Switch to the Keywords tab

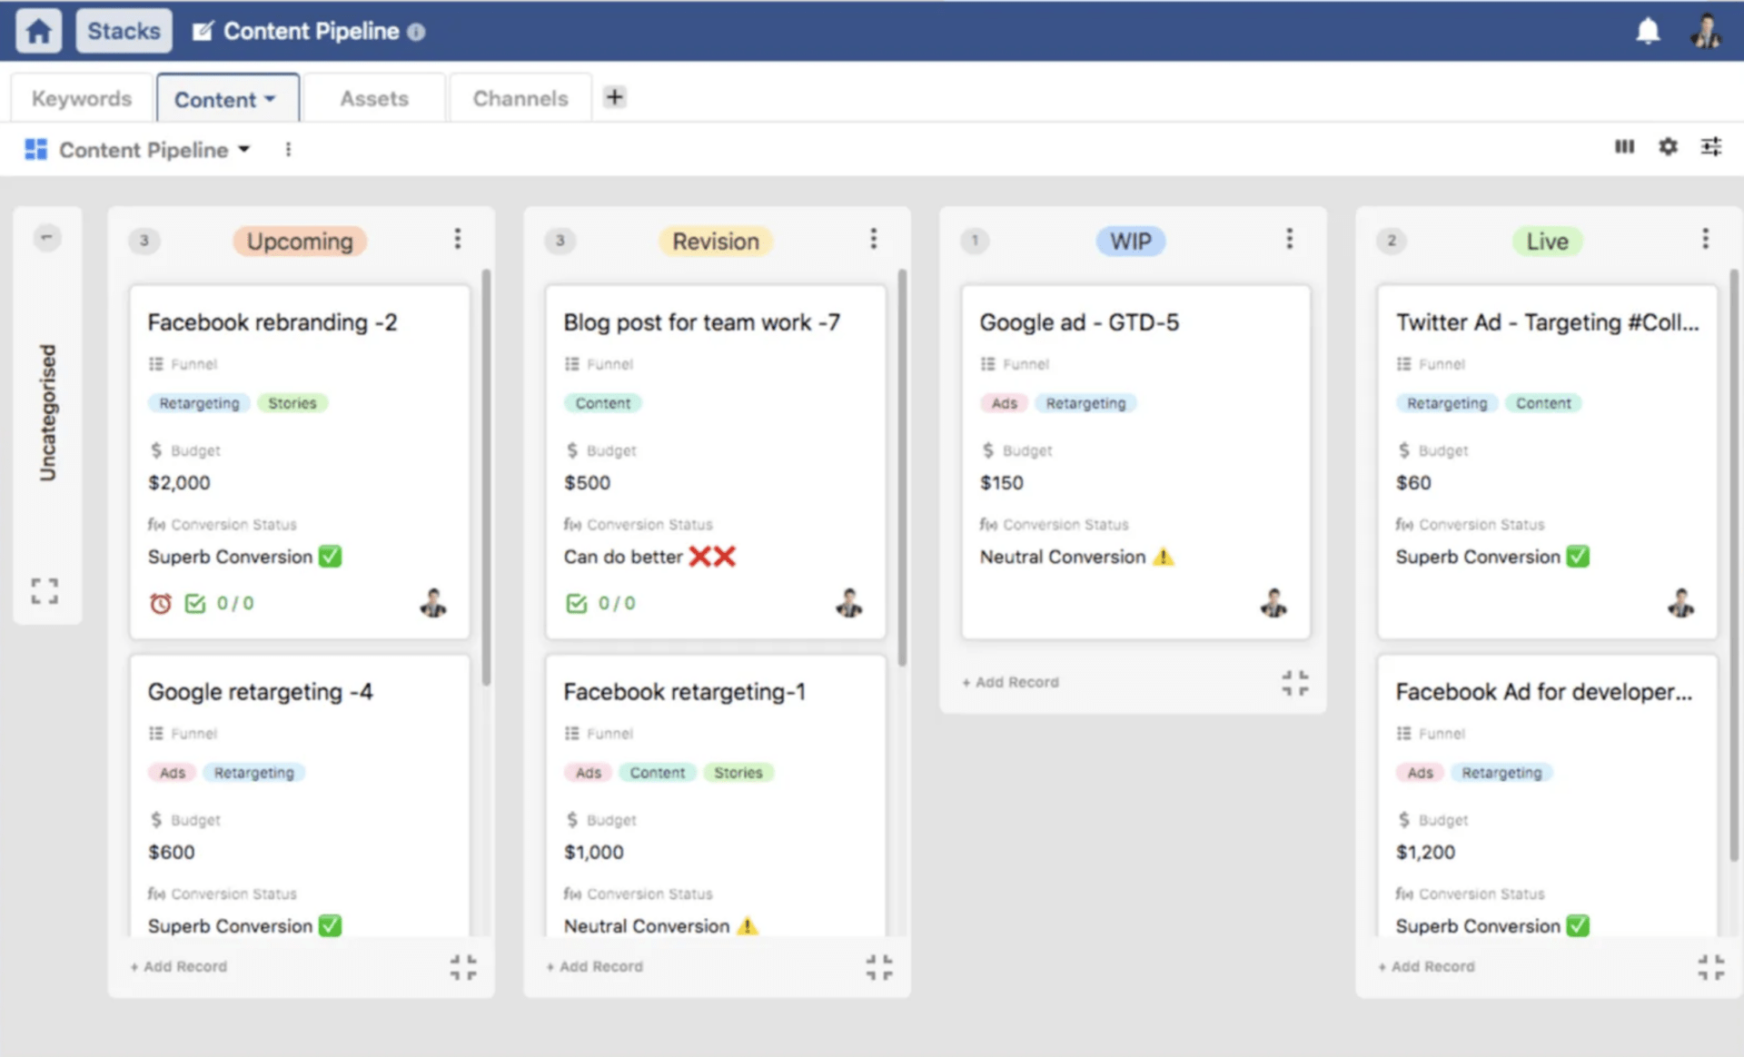(x=81, y=98)
